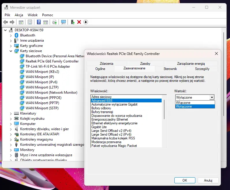This screenshot has height=190, width=230.
Task: Expand the Karty graficzne category
Action: (x=11, y=46)
